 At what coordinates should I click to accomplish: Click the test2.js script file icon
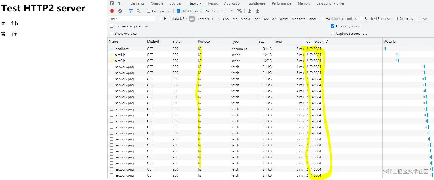click(111, 61)
